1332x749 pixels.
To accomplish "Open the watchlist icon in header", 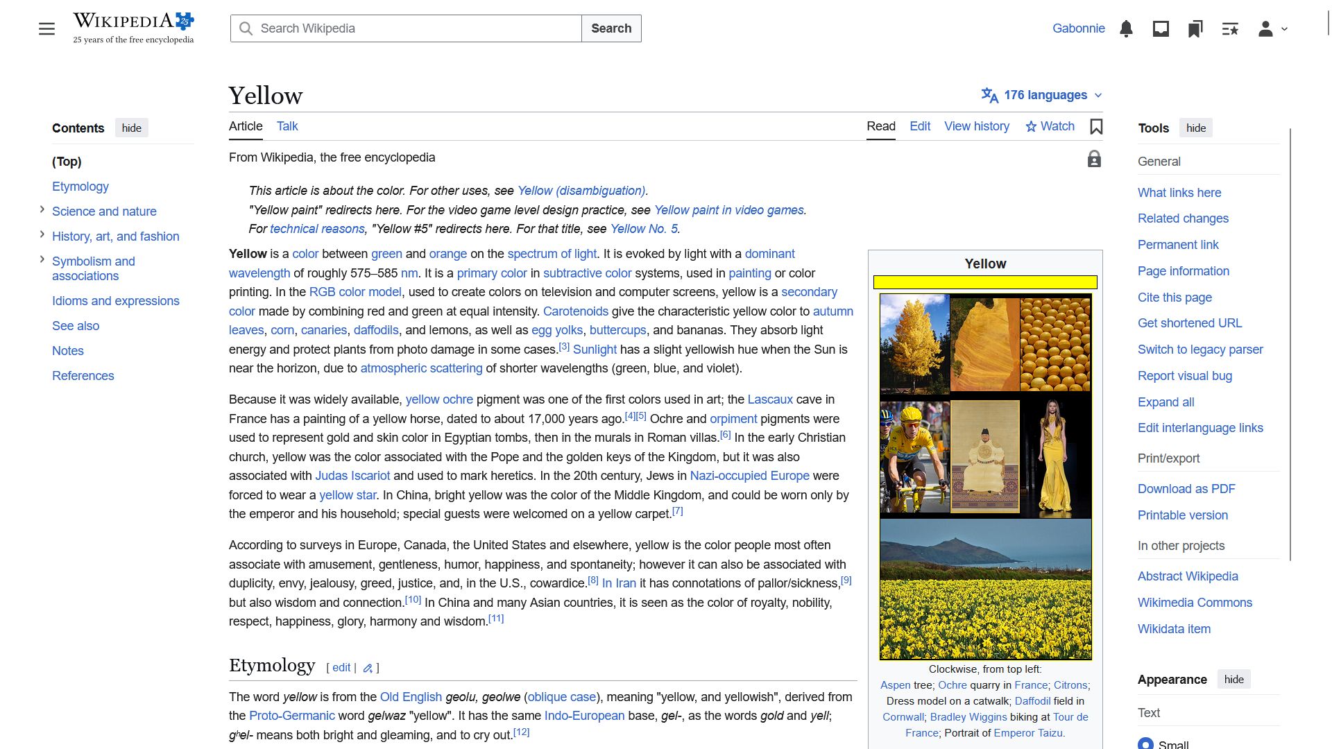I will tap(1230, 28).
